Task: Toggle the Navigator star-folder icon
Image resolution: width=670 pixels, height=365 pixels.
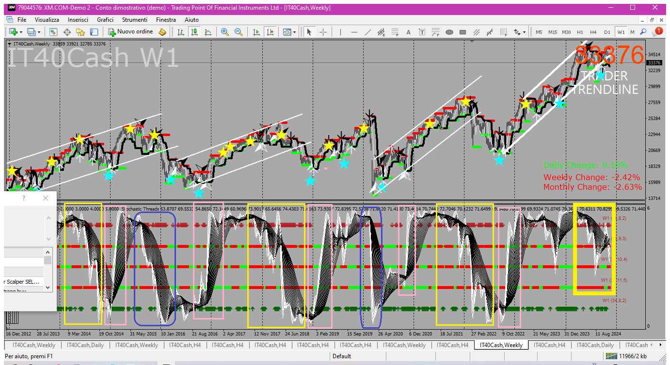Action: point(80,32)
